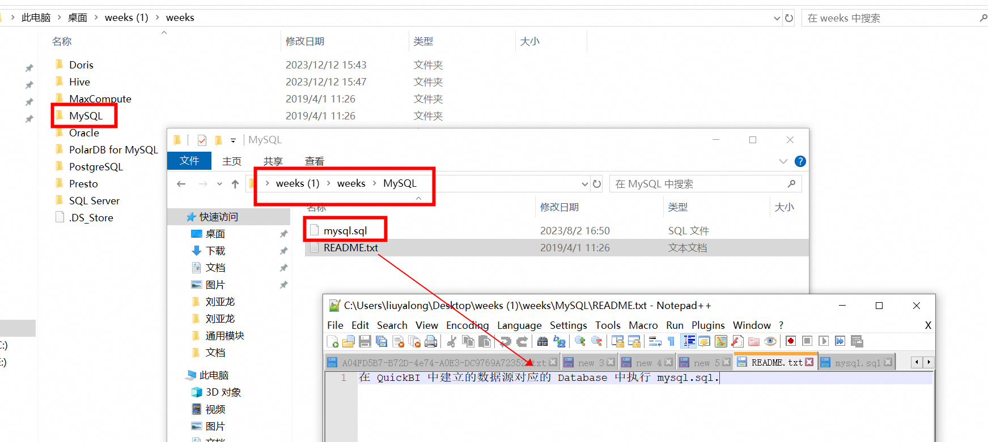Toggle Show All Characters pilcrow icon
Viewport: 988px width, 442px height.
point(671,341)
